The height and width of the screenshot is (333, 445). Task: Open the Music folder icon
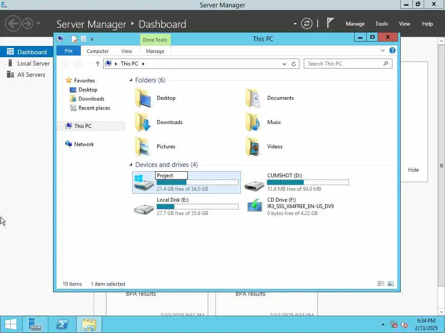tap(253, 122)
